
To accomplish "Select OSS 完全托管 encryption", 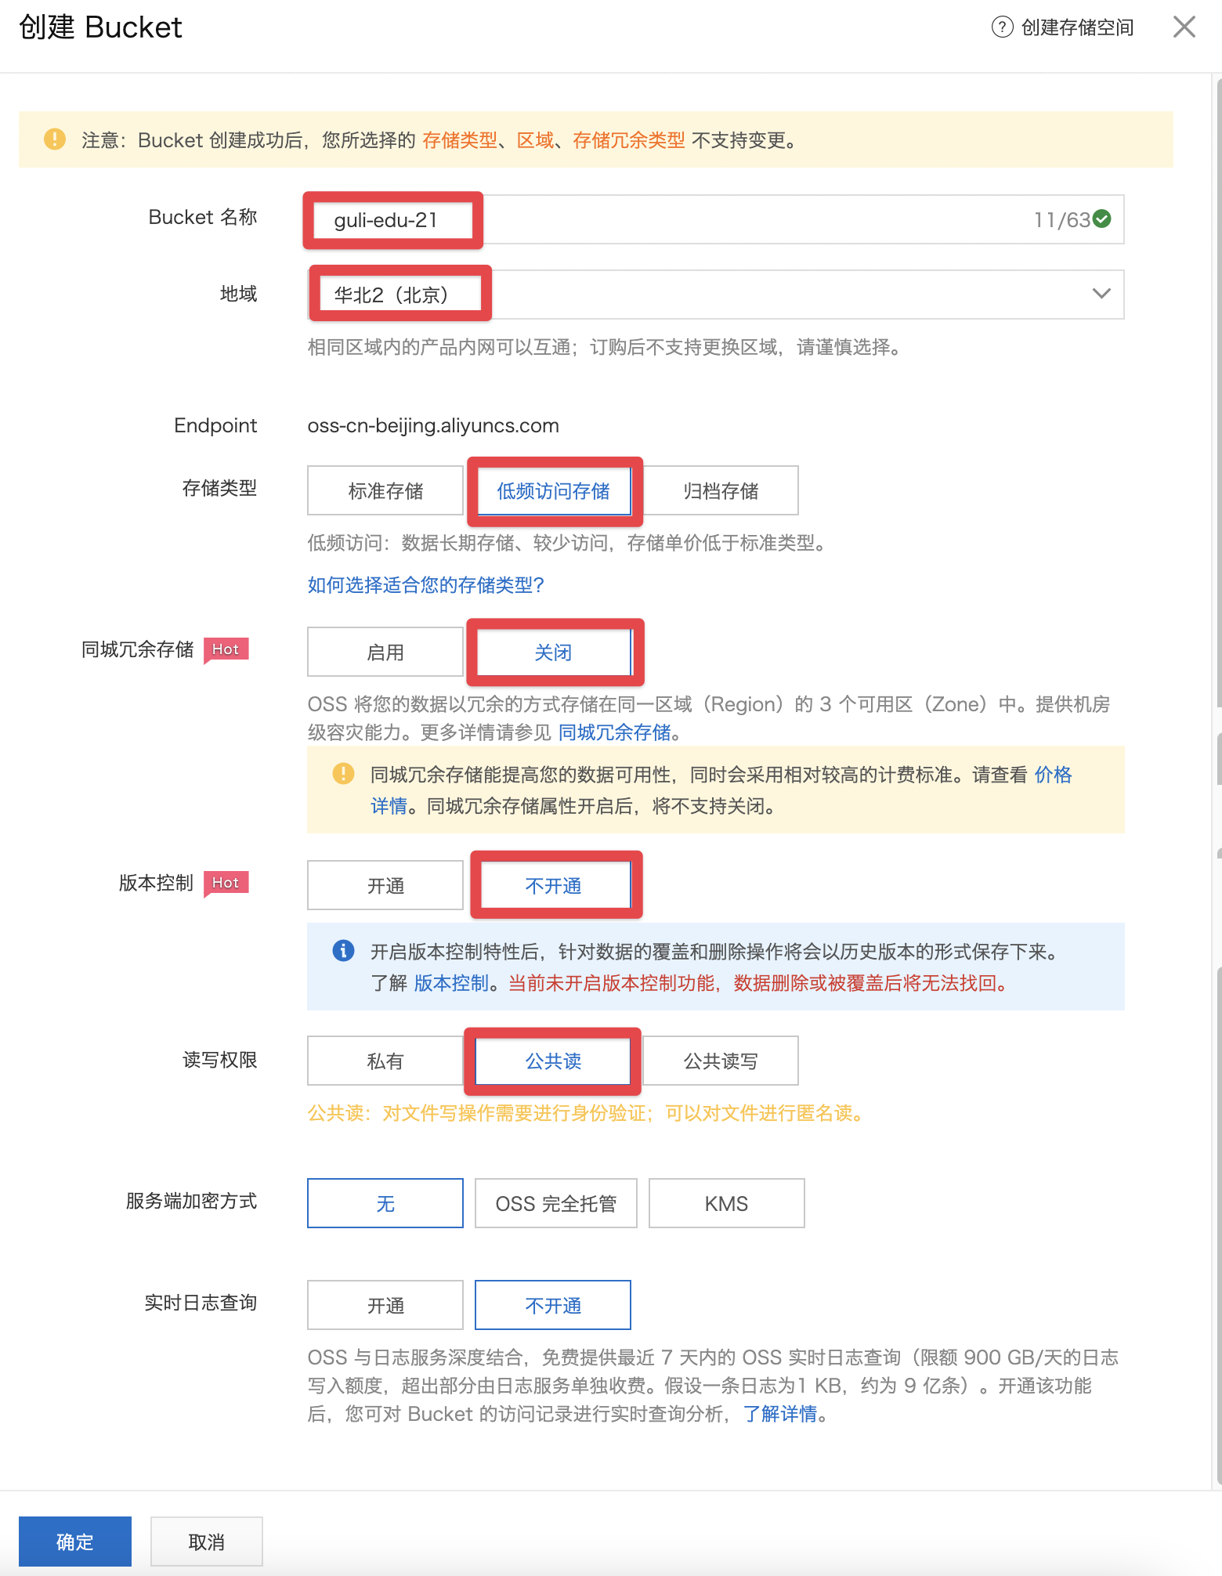I will coord(556,1204).
